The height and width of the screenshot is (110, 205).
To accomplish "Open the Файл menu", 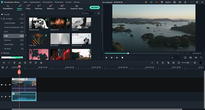I will pyautogui.click(x=26, y=2).
